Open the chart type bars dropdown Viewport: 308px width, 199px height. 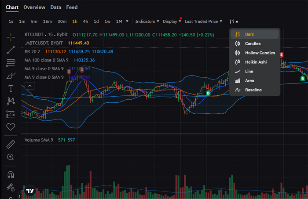coord(234,22)
